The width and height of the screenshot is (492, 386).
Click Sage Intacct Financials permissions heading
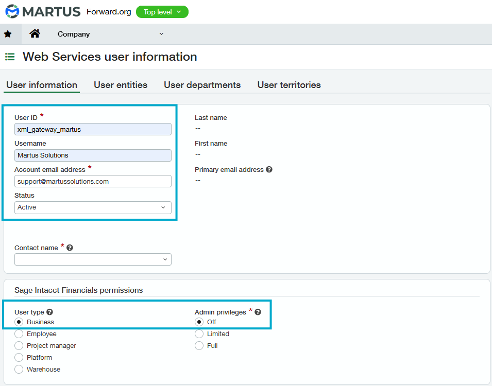(78, 290)
